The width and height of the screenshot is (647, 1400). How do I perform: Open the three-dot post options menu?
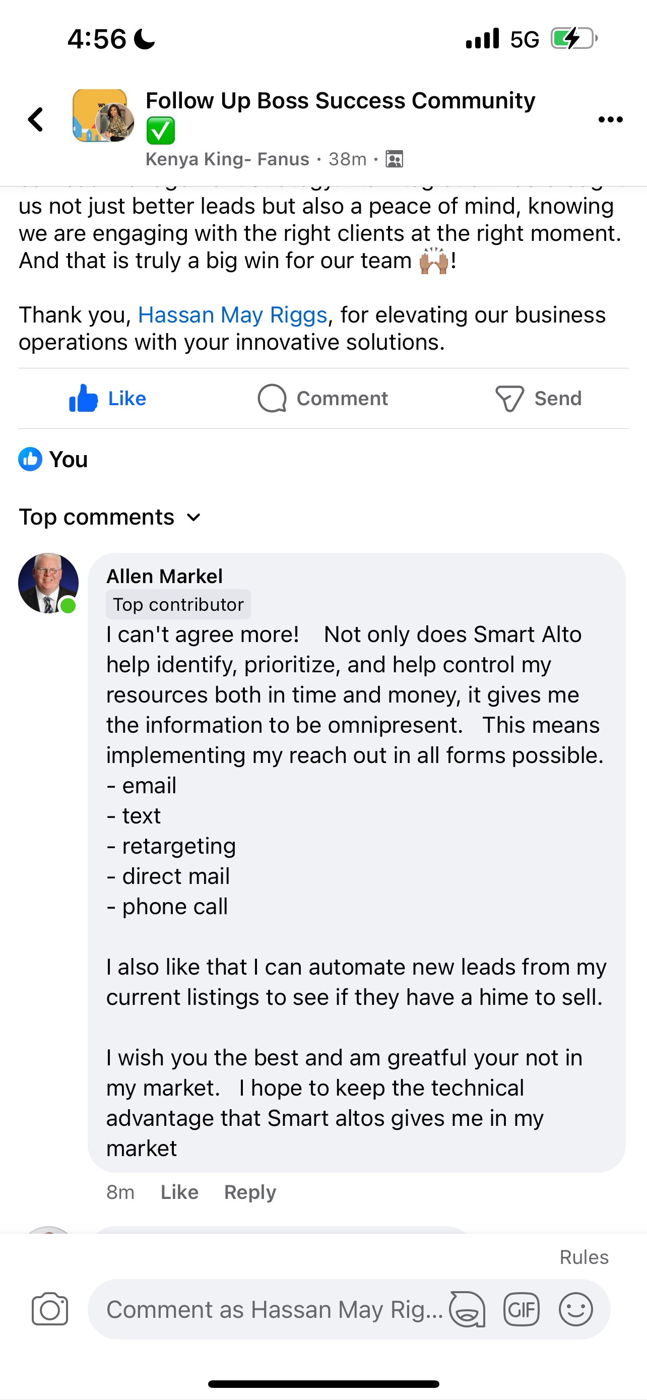pos(610,119)
